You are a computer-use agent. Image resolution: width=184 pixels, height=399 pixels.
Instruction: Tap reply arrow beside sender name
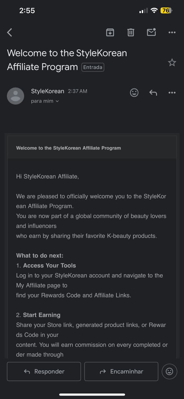pyautogui.click(x=153, y=92)
